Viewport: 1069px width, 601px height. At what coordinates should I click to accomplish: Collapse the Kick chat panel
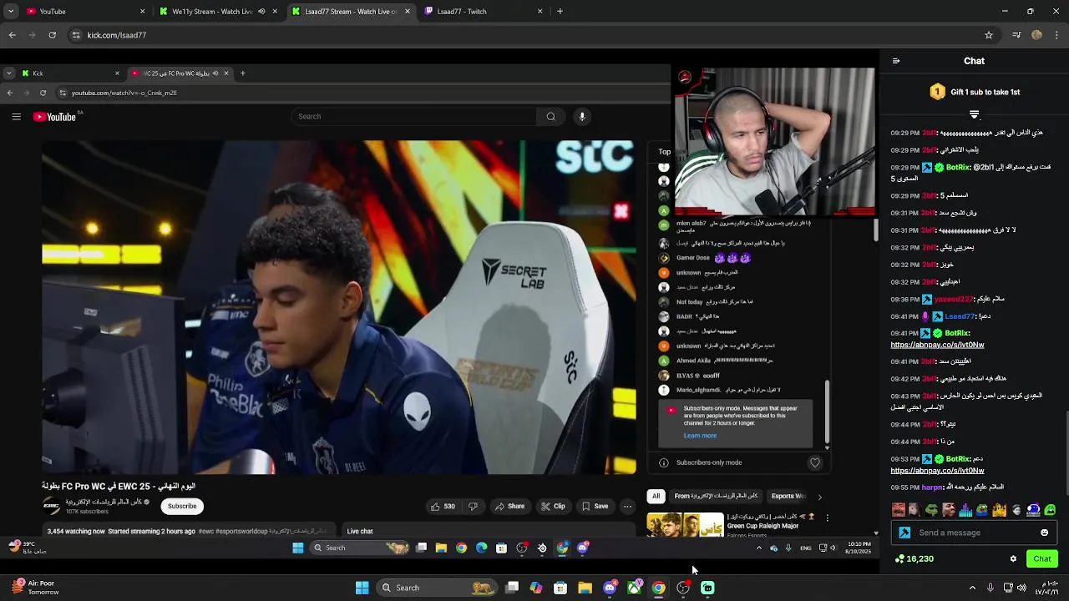click(896, 61)
